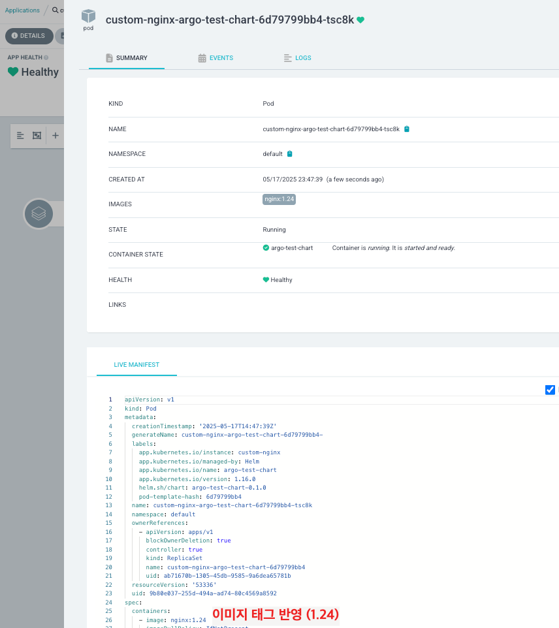This screenshot has width=559, height=628.
Task: Click 'app.kubernetes.io/version: 1.16.0' line
Action: 197,479
